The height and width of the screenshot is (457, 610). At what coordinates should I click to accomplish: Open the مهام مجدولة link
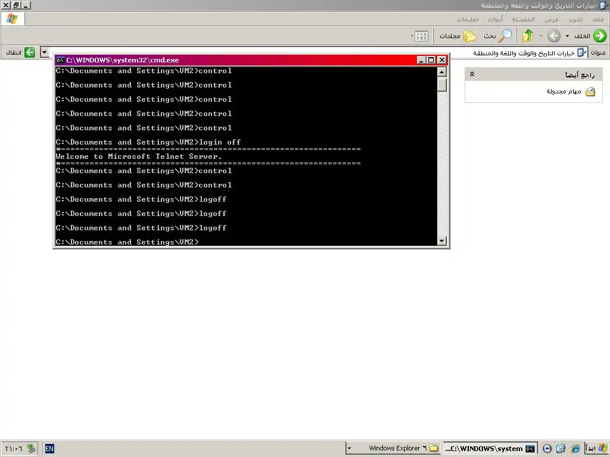tap(564, 91)
